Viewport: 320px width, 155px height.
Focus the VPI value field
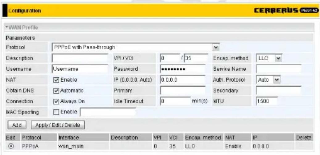(170, 58)
